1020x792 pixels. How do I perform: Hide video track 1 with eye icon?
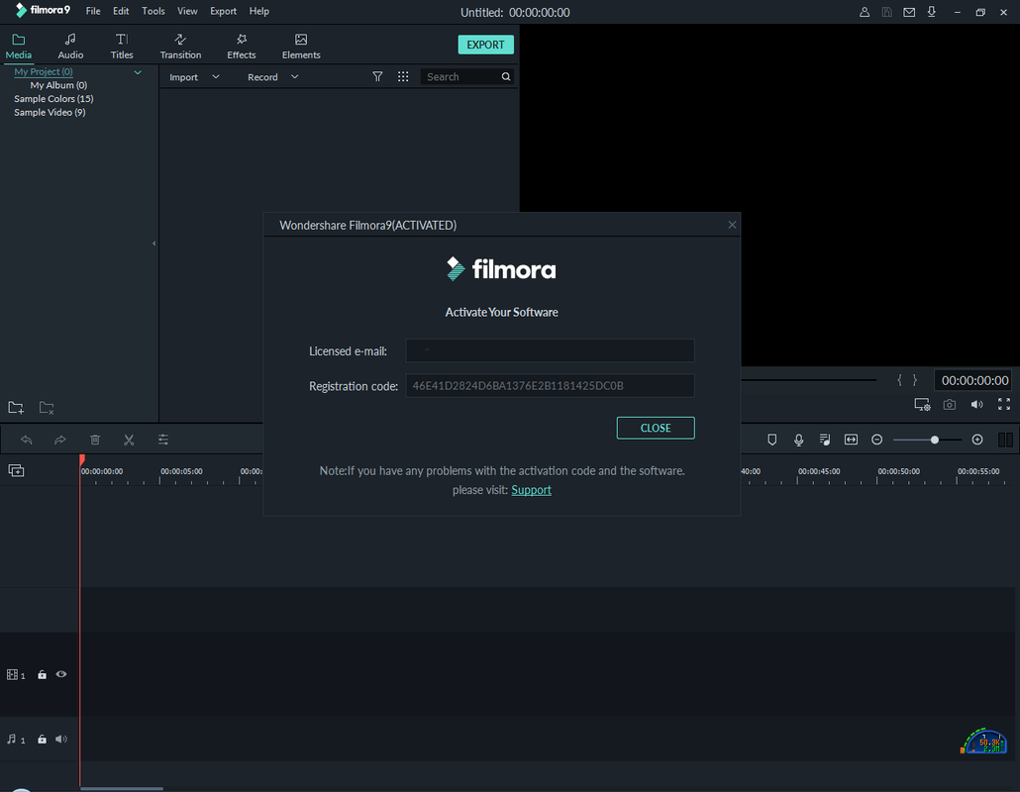[61, 674]
